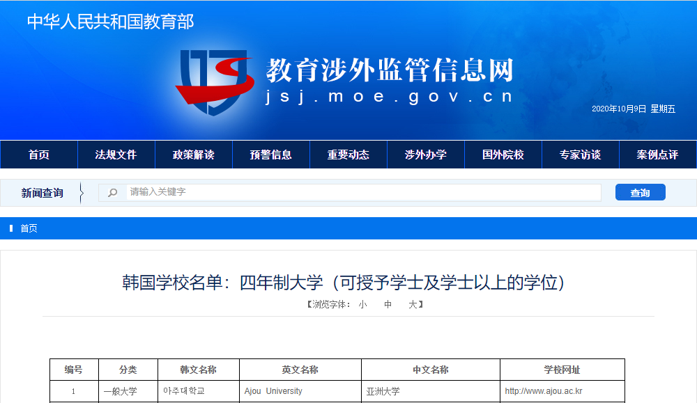Open the 国外院校 menu item
This screenshot has width=697, height=403.
[x=503, y=155]
